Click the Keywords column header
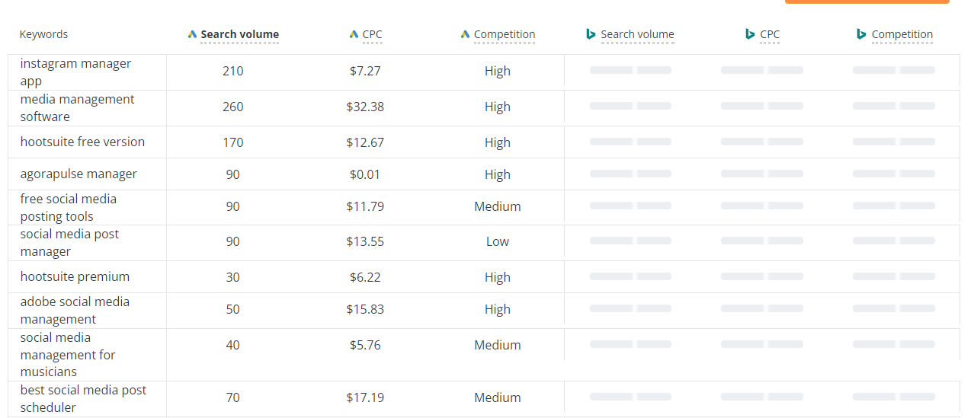The height and width of the screenshot is (418, 974). [x=43, y=34]
